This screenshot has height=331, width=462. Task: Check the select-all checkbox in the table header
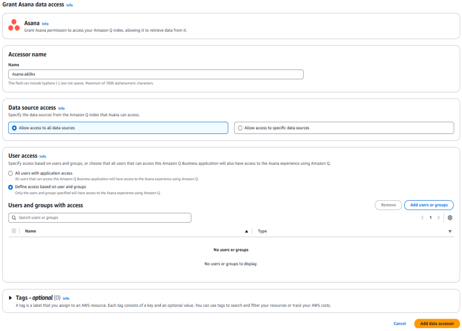point(14,231)
